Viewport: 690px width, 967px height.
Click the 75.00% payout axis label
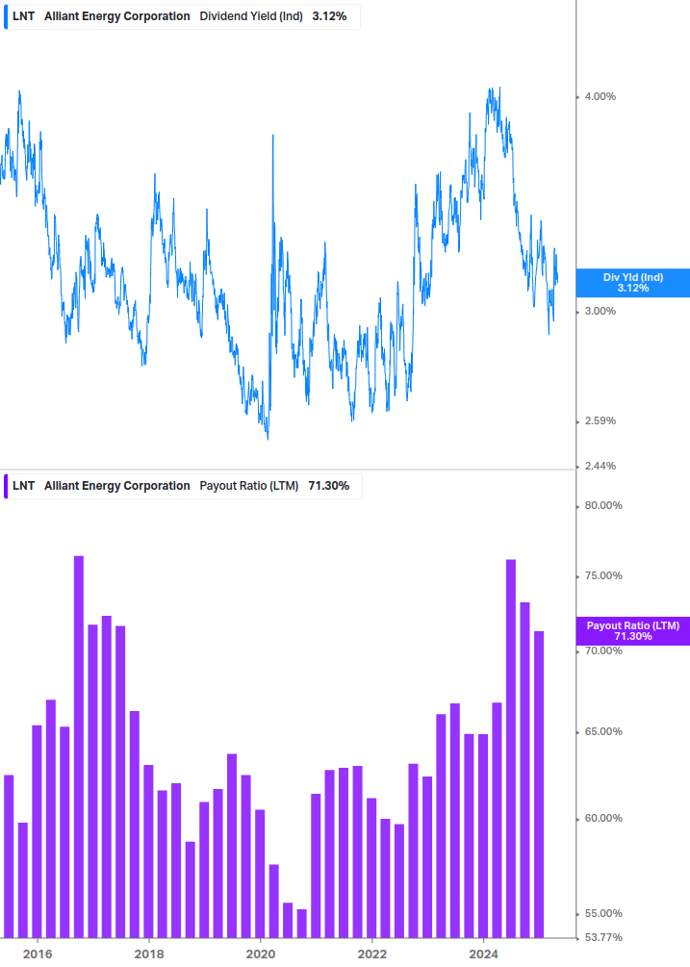pos(603,576)
